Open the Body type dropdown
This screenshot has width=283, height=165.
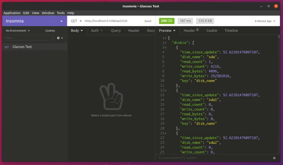coord(77,31)
